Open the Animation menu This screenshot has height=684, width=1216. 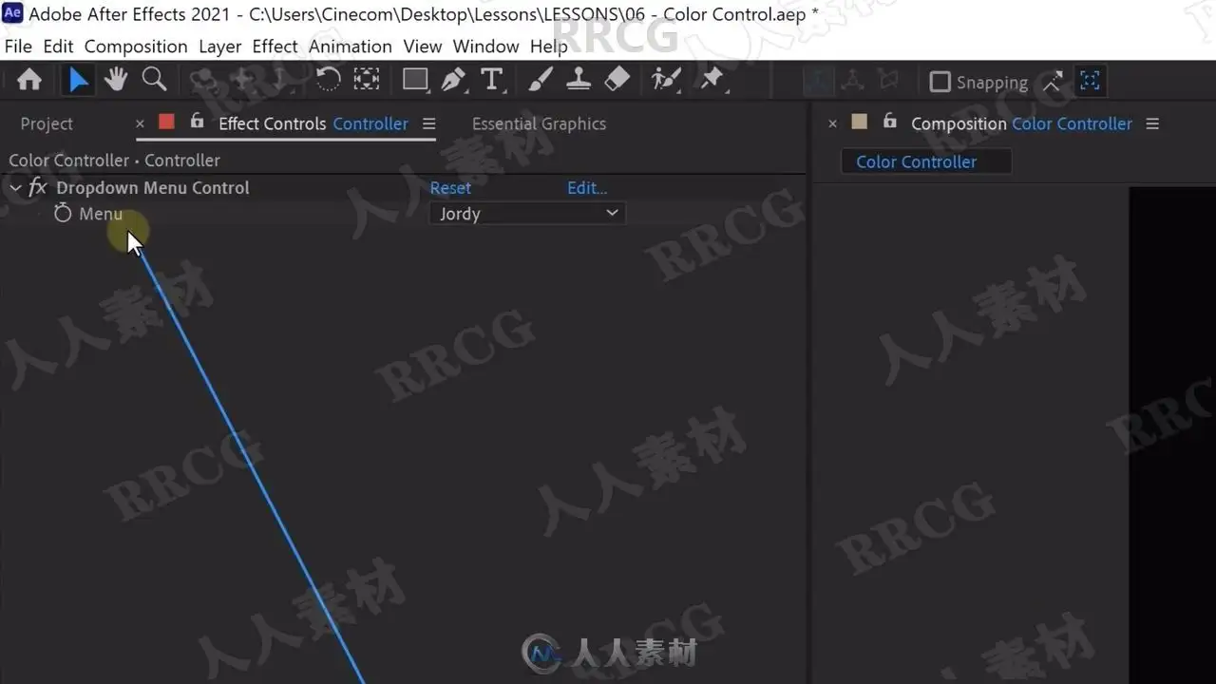(x=351, y=47)
